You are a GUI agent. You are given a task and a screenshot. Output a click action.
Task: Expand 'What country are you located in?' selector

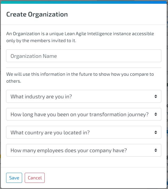84,132
